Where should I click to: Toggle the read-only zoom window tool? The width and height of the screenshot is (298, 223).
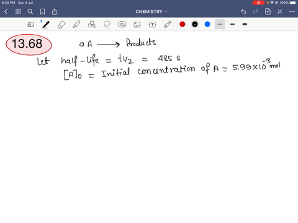pos(30,25)
